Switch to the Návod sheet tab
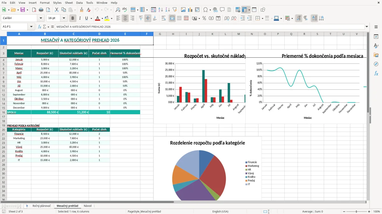382x214 pixels. tap(88, 206)
